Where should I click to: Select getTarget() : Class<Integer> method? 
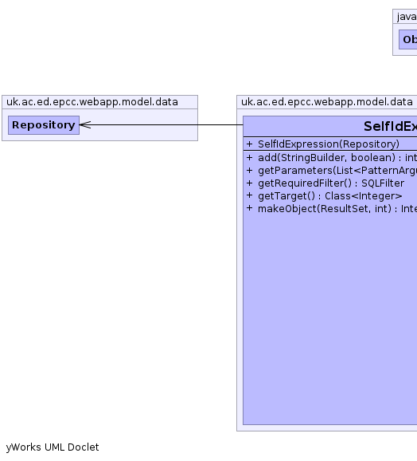330,196
